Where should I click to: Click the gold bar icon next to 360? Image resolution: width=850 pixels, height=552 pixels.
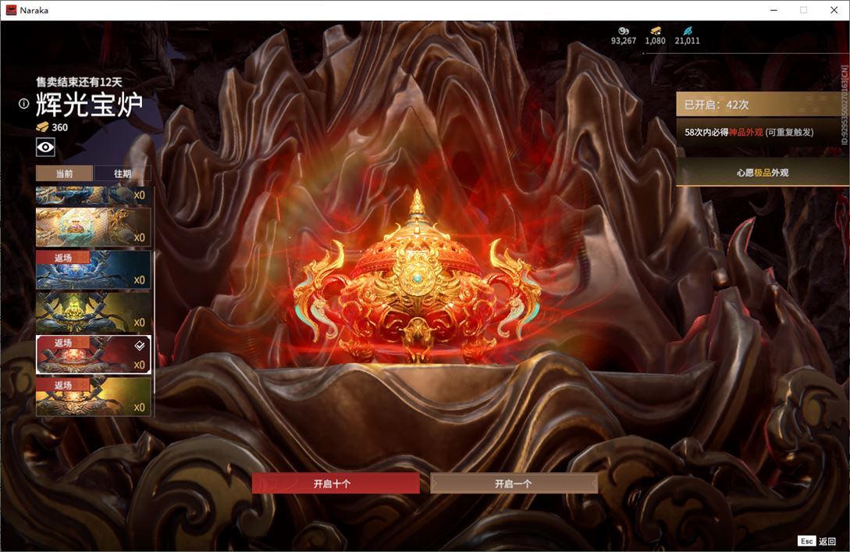(42, 127)
